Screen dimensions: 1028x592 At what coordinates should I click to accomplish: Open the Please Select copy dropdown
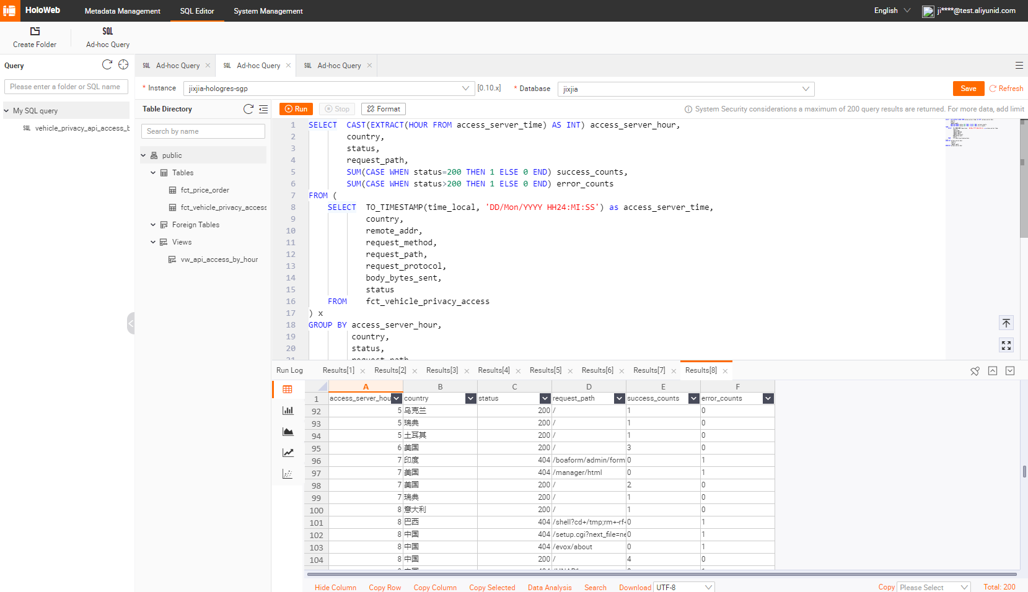coord(934,587)
